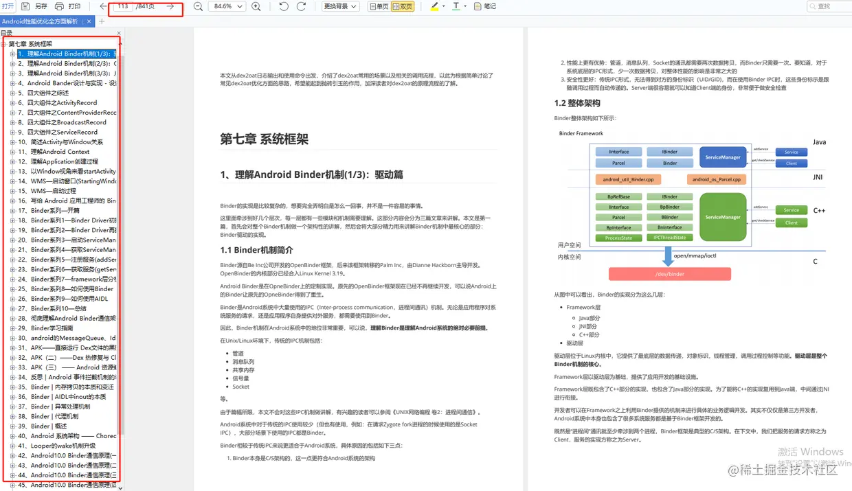Click the 另存 save-as icon
This screenshot has width=852, height=491.
[x=26, y=6]
